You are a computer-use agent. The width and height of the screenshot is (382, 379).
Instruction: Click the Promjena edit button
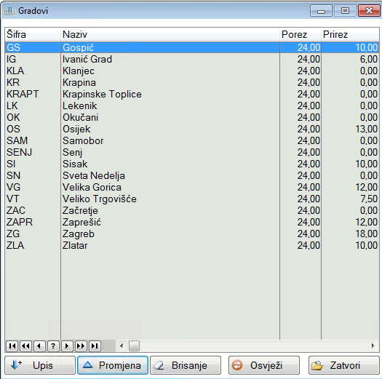(x=113, y=365)
